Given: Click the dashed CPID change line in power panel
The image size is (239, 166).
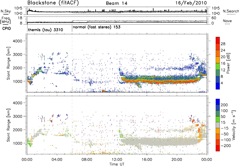Looking at the screenshot, I should coord(72,63).
